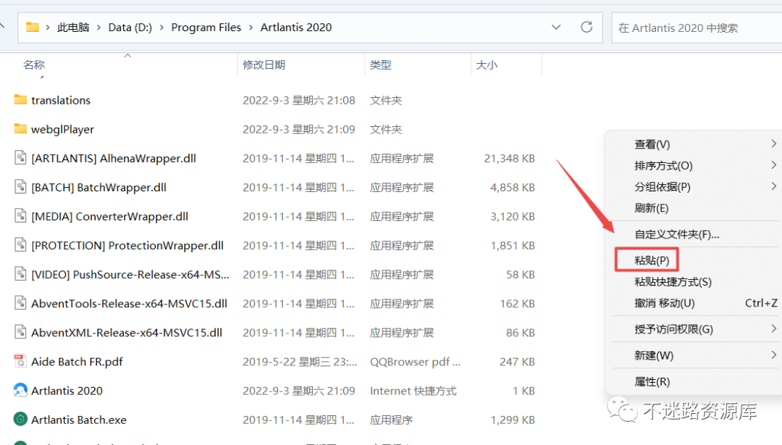This screenshot has width=782, height=445.
Task: Select the webglPlayer folder name
Action: pyautogui.click(x=63, y=129)
